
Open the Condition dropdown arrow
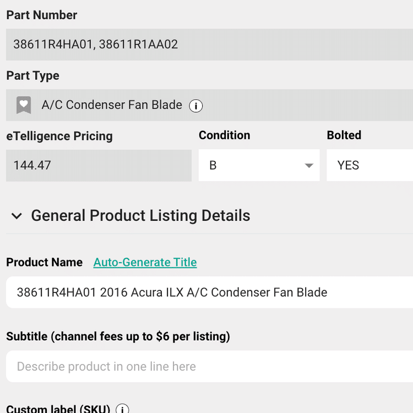click(309, 165)
